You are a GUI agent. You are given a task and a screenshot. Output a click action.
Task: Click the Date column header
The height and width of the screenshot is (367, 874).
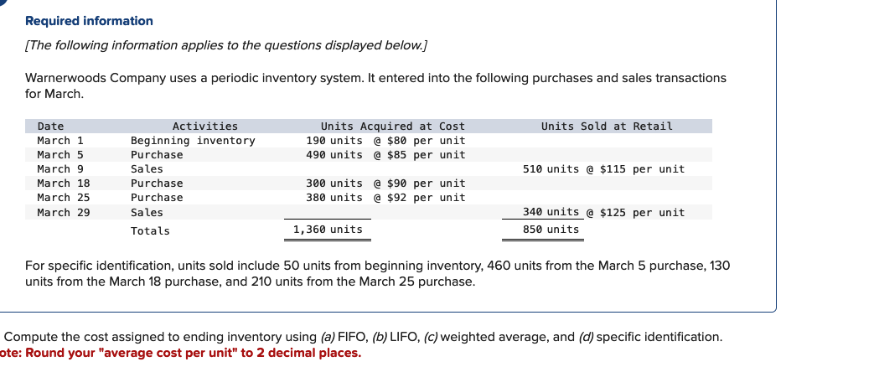click(51, 127)
